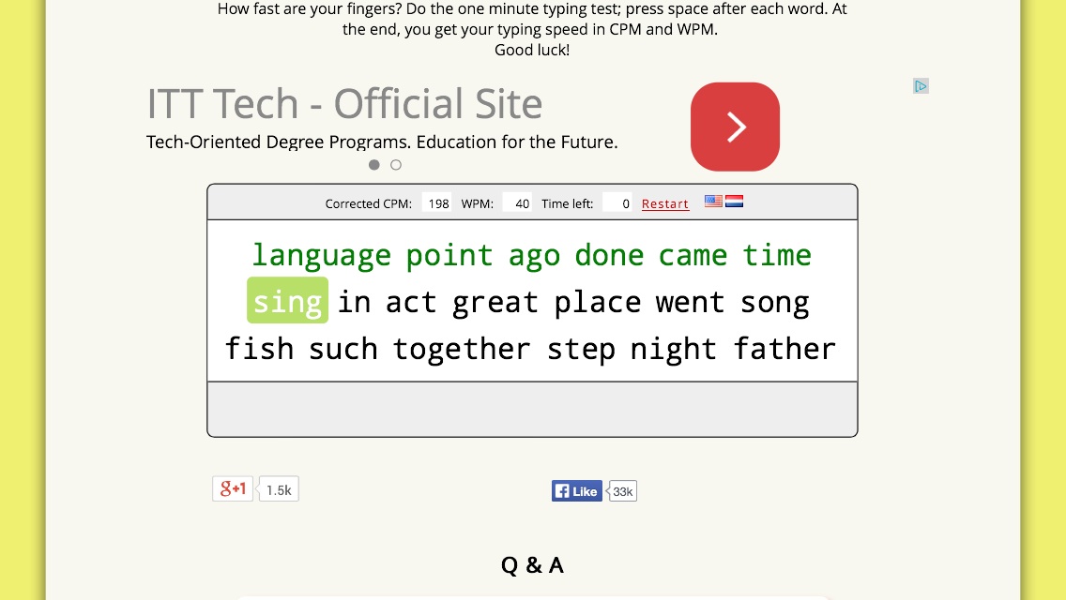Click the red arrow ad button
Image resolution: width=1066 pixels, height=600 pixels.
[735, 127]
